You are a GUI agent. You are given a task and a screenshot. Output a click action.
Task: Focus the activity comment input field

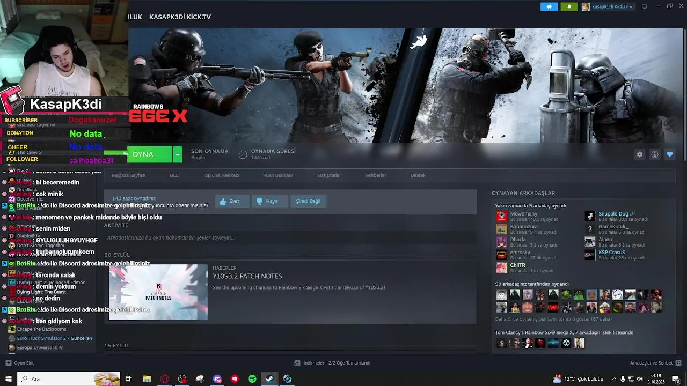pyautogui.click(x=290, y=237)
